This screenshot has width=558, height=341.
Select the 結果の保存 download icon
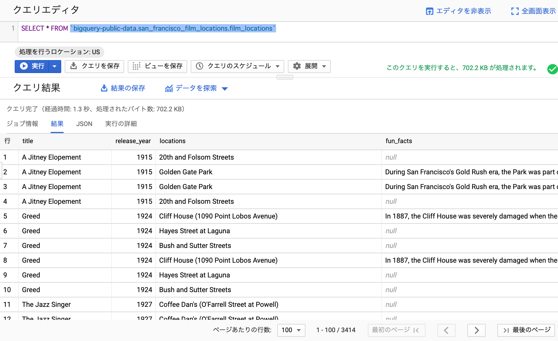click(x=104, y=88)
